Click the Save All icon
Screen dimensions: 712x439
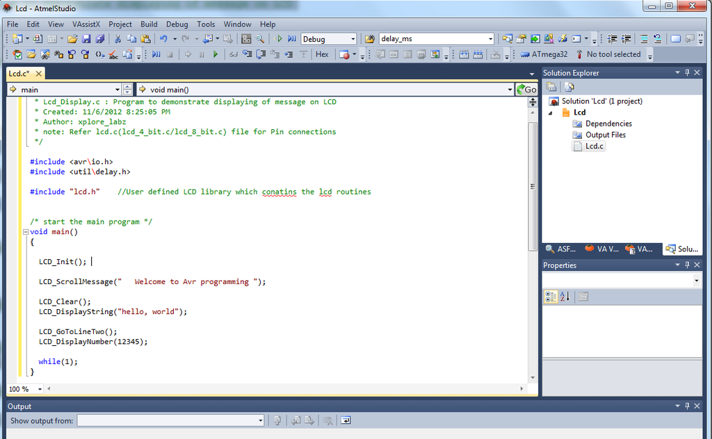[x=100, y=39]
